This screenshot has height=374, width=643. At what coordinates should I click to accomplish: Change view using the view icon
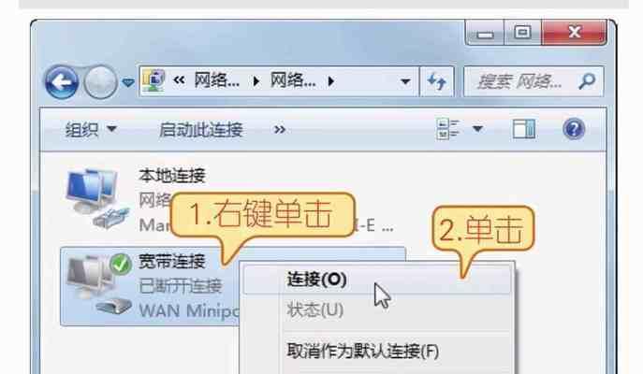tap(447, 129)
